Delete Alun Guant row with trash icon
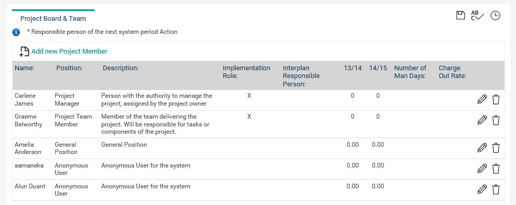Screen dimensions: 516x205 (496, 189)
